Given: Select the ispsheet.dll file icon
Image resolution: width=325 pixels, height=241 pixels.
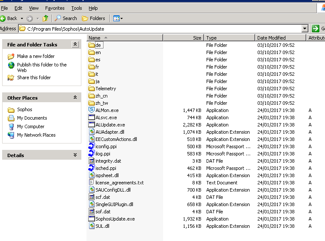Looking at the screenshot, I should (x=92, y=175).
